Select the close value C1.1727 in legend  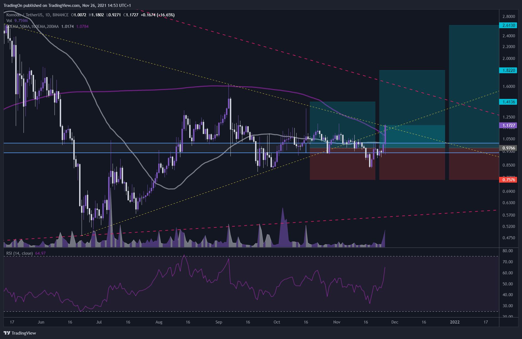(131, 15)
